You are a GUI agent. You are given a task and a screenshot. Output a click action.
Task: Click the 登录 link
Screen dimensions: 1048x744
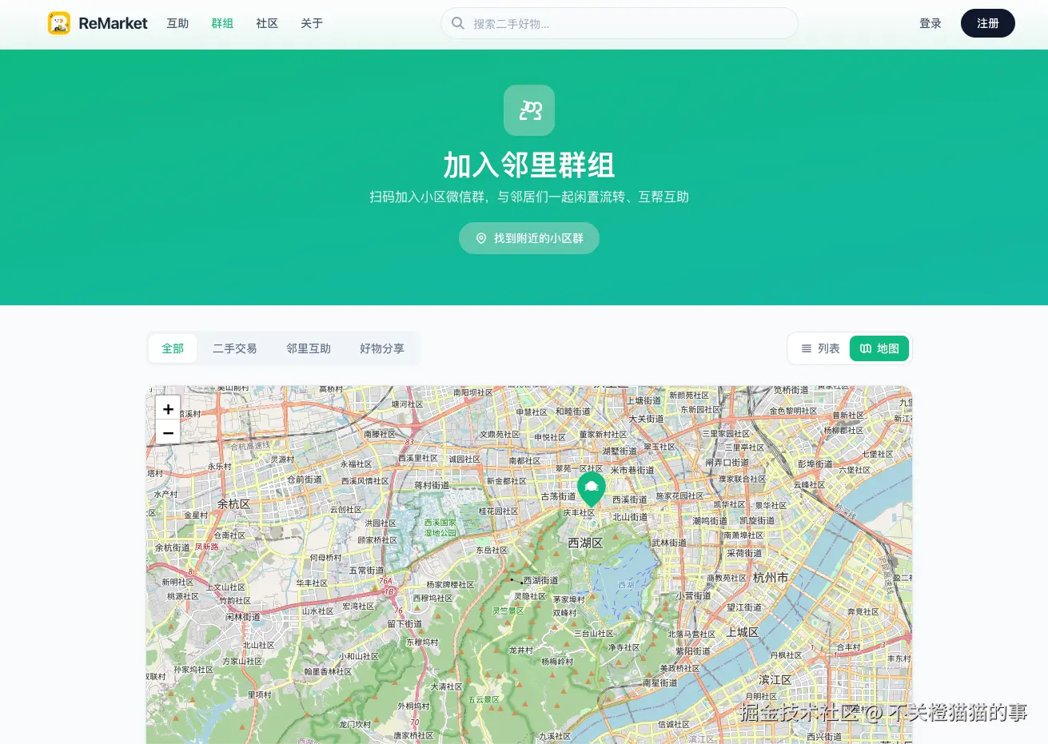coord(930,23)
